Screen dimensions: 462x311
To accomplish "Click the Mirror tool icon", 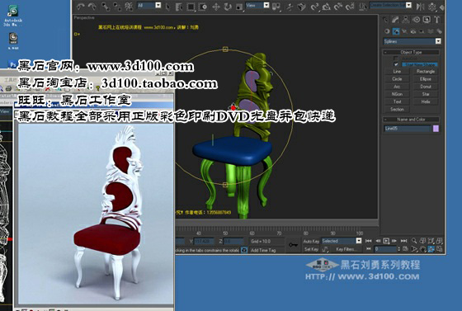I will point(421,7).
